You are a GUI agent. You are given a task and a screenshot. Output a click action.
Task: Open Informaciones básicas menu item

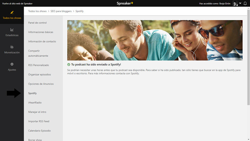coord(41,32)
